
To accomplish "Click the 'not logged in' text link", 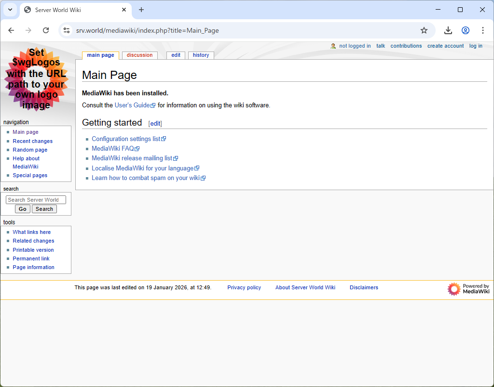I will coord(355,46).
